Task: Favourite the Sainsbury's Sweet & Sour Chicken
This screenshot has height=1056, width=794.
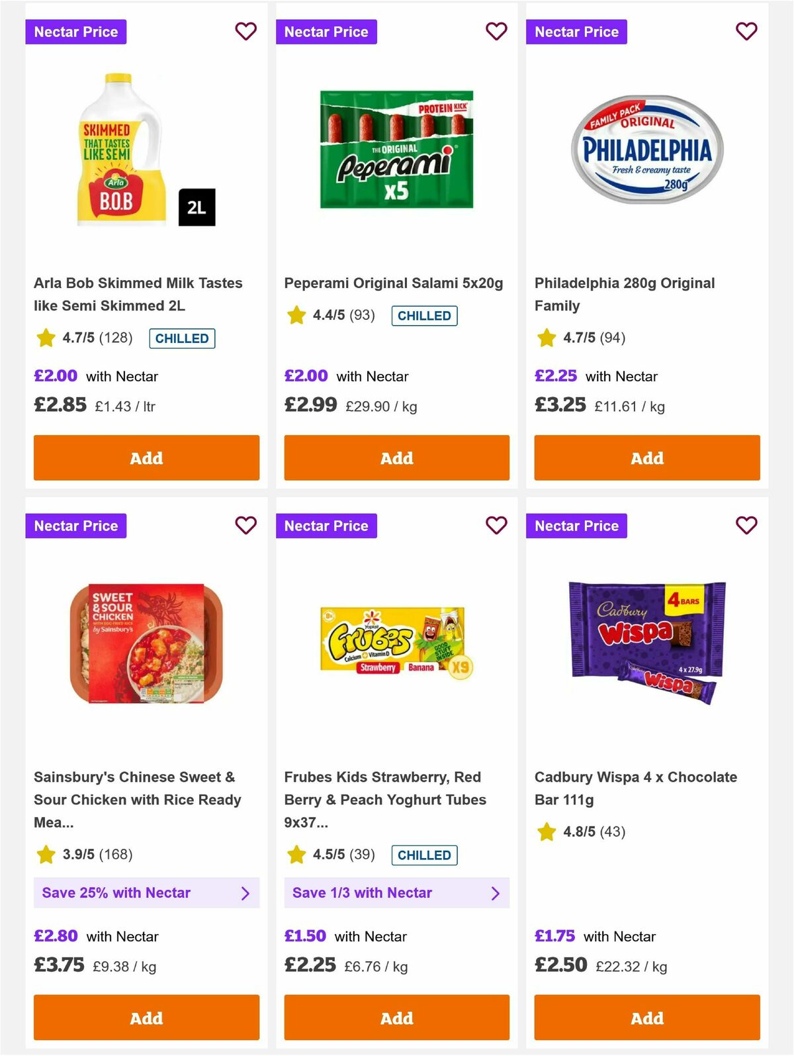Action: click(245, 525)
